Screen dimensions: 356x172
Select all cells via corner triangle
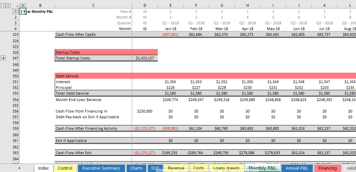[17, 6]
